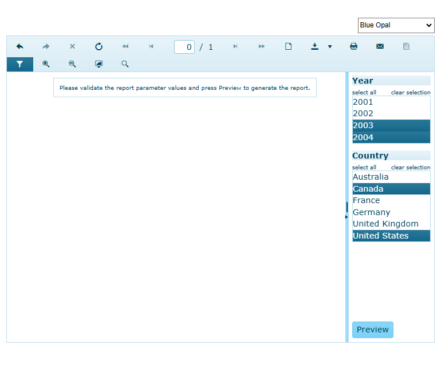Navigate forward in report history

click(x=46, y=47)
